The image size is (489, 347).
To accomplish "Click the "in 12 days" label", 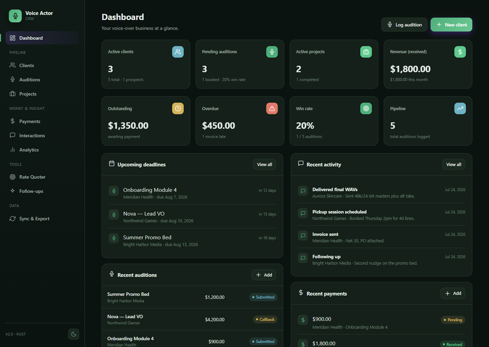I will point(267,190).
